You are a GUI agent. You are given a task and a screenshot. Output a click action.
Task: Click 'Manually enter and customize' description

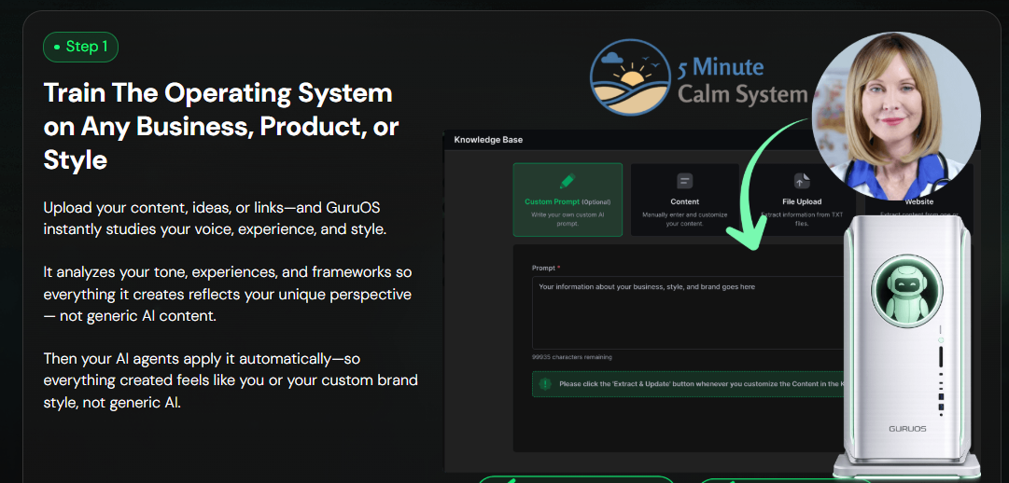(x=685, y=218)
